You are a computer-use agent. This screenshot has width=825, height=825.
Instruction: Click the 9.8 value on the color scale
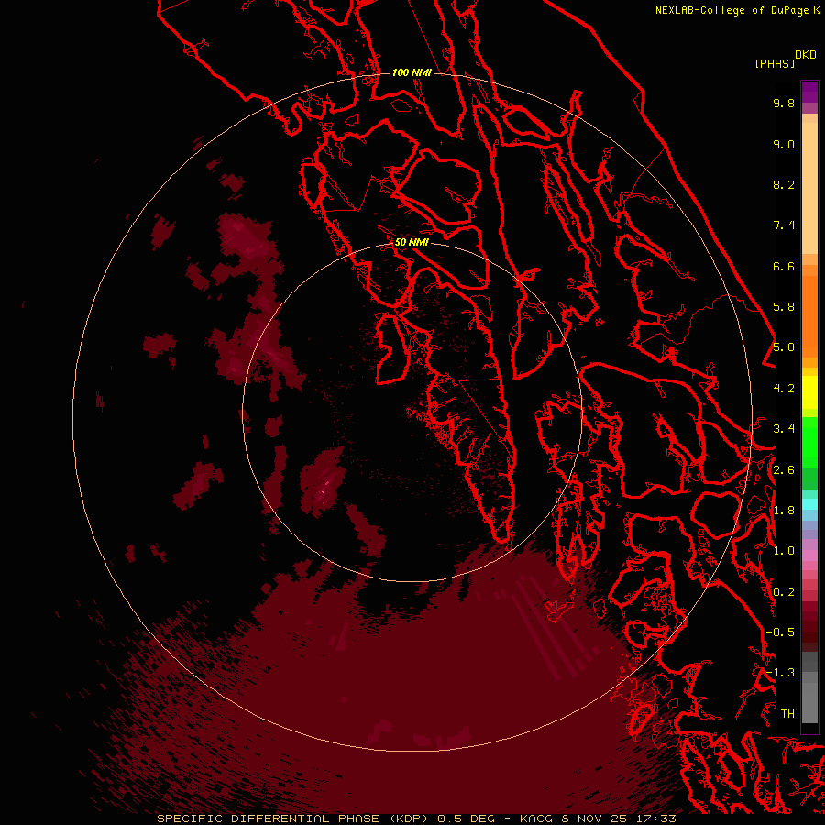tap(784, 103)
